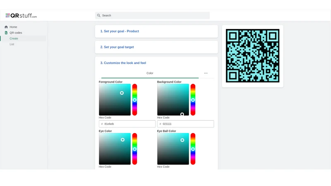Click the Home house icon

click(6, 27)
